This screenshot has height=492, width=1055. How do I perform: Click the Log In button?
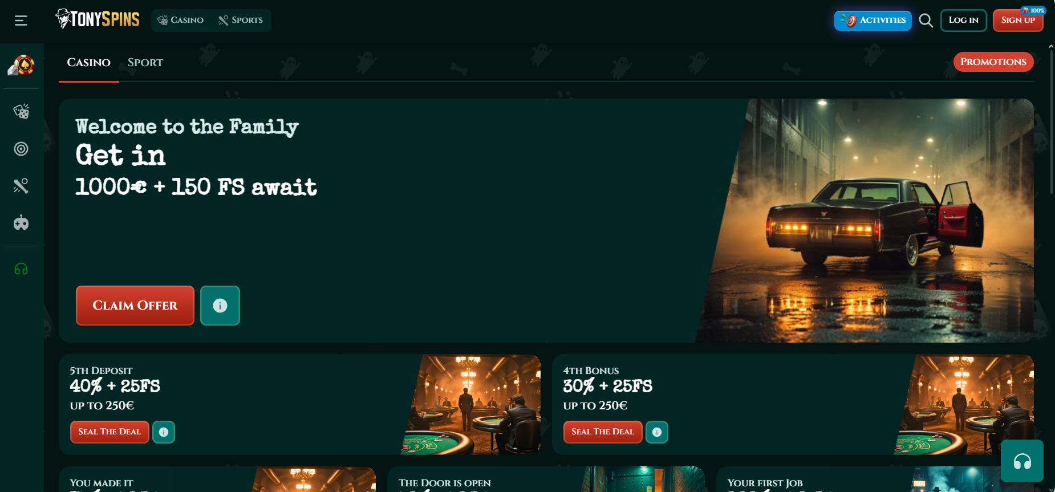coord(964,21)
